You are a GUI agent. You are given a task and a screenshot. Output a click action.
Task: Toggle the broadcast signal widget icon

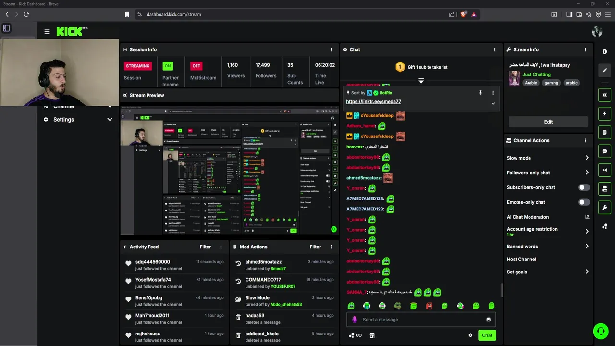(605, 170)
